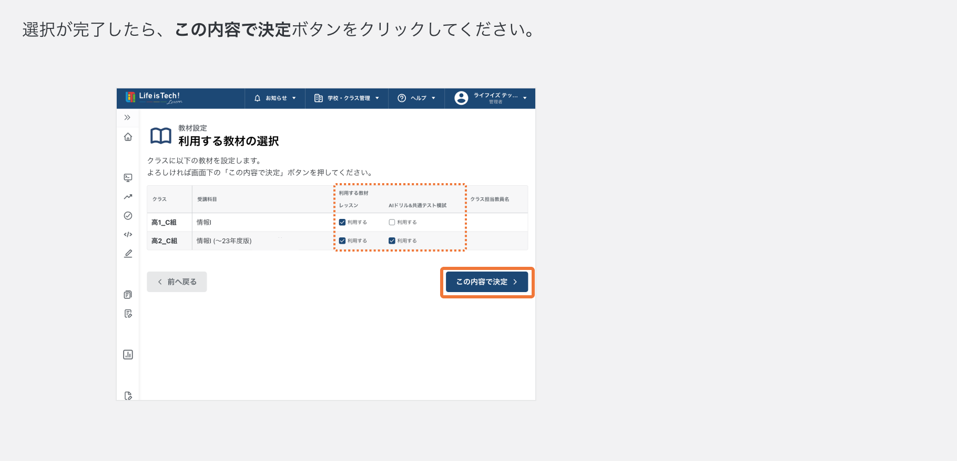Click the 利用する教材の選択 heading
This screenshot has height=461, width=957.
point(229,142)
